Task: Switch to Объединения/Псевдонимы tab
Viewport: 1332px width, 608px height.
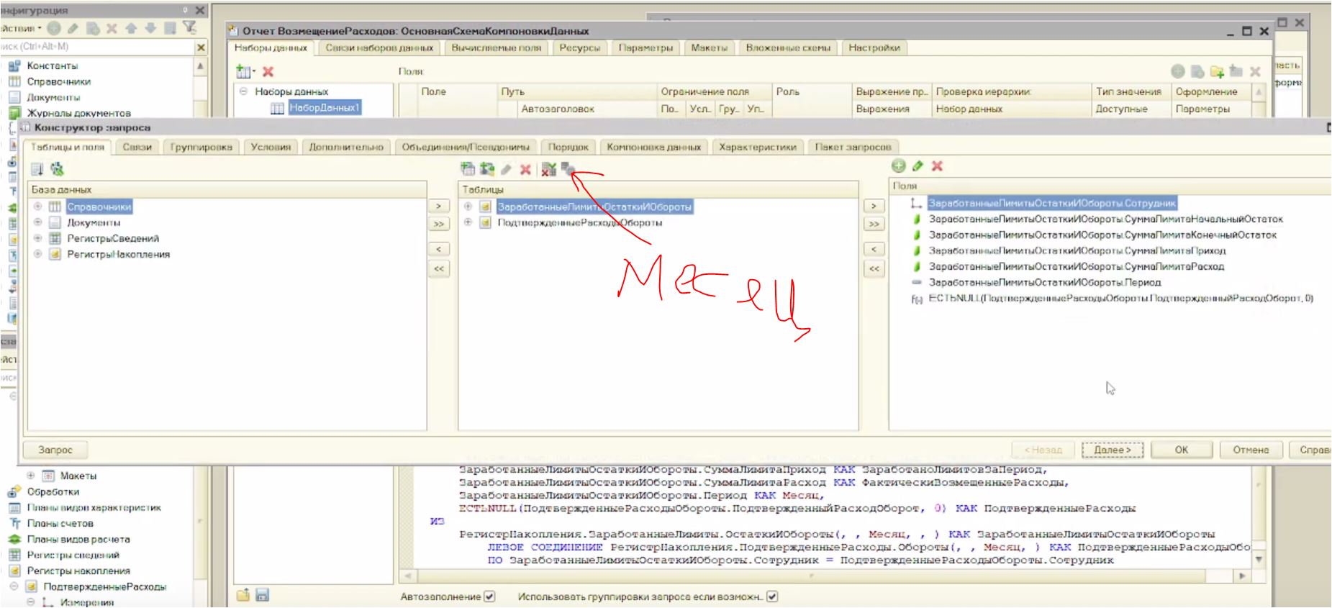Action: 465,147
